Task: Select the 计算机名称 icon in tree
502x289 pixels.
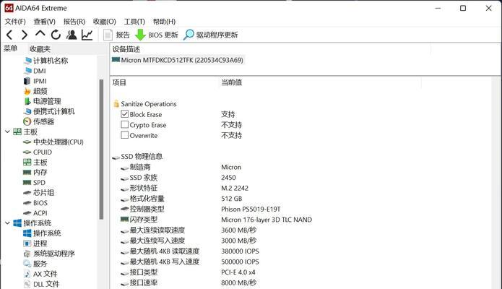Action: click(x=27, y=61)
